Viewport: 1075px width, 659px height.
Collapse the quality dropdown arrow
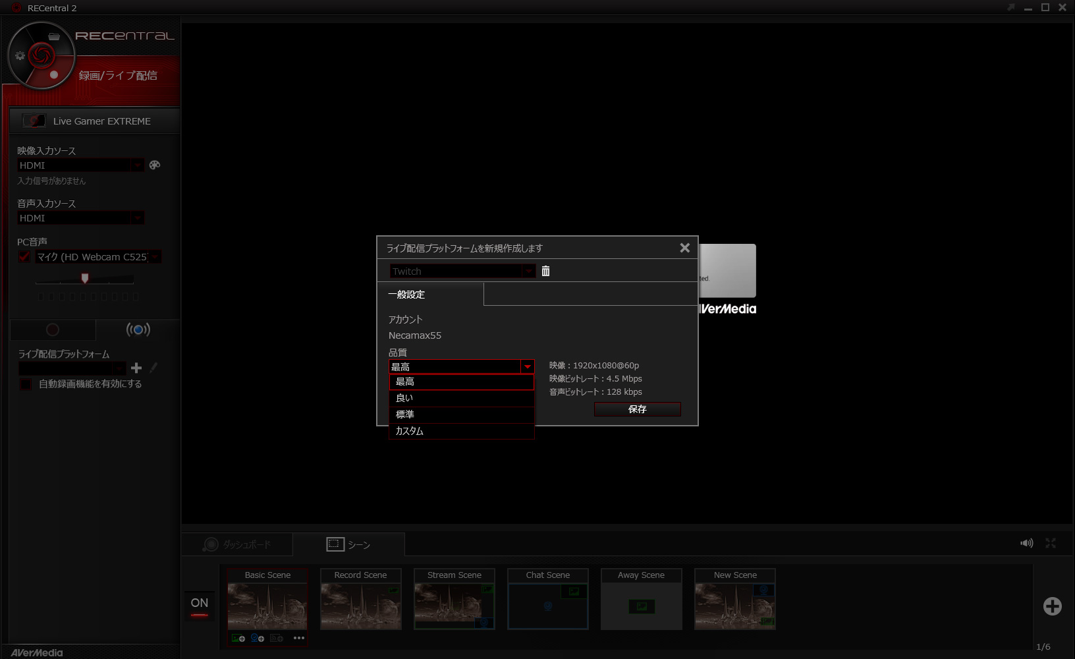tap(527, 367)
